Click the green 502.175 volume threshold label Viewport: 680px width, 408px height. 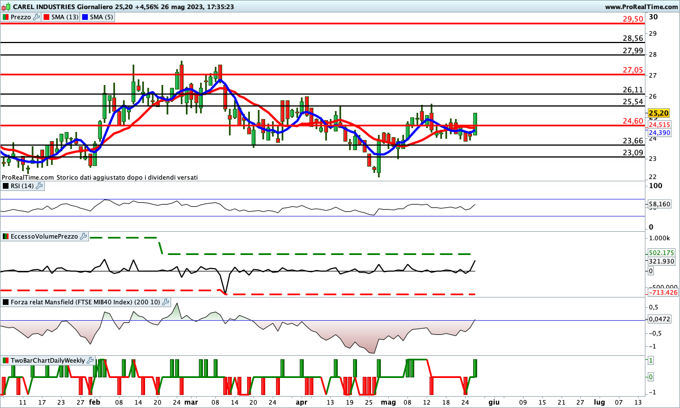click(660, 253)
